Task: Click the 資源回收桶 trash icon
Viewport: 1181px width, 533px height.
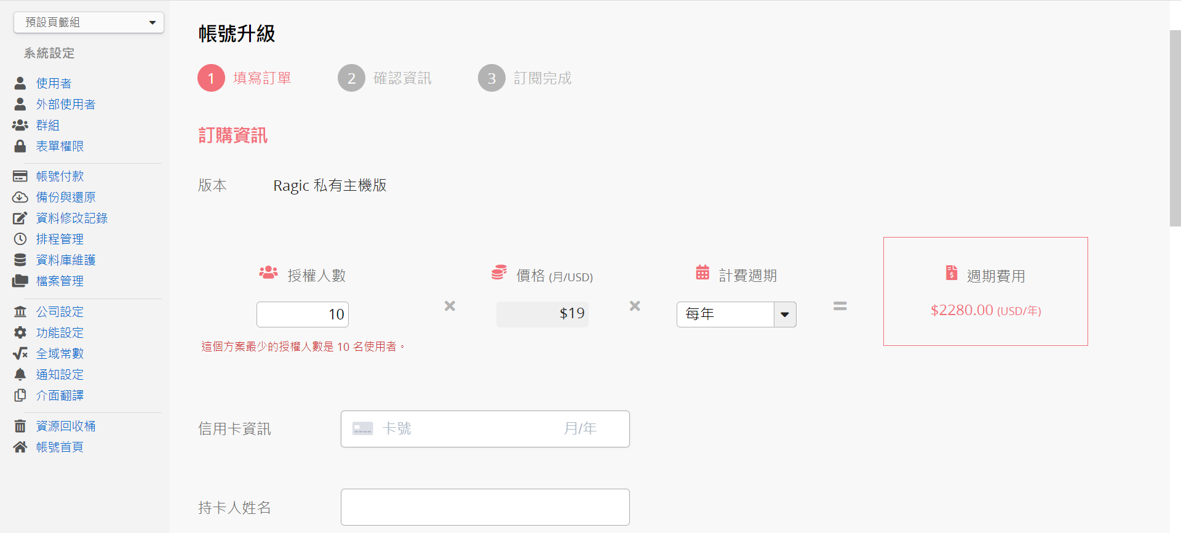Action: (20, 426)
